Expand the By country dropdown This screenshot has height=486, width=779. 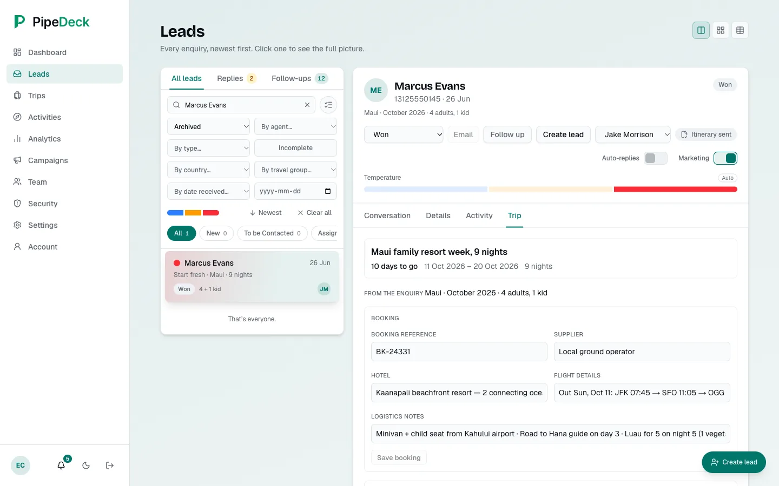tap(208, 170)
